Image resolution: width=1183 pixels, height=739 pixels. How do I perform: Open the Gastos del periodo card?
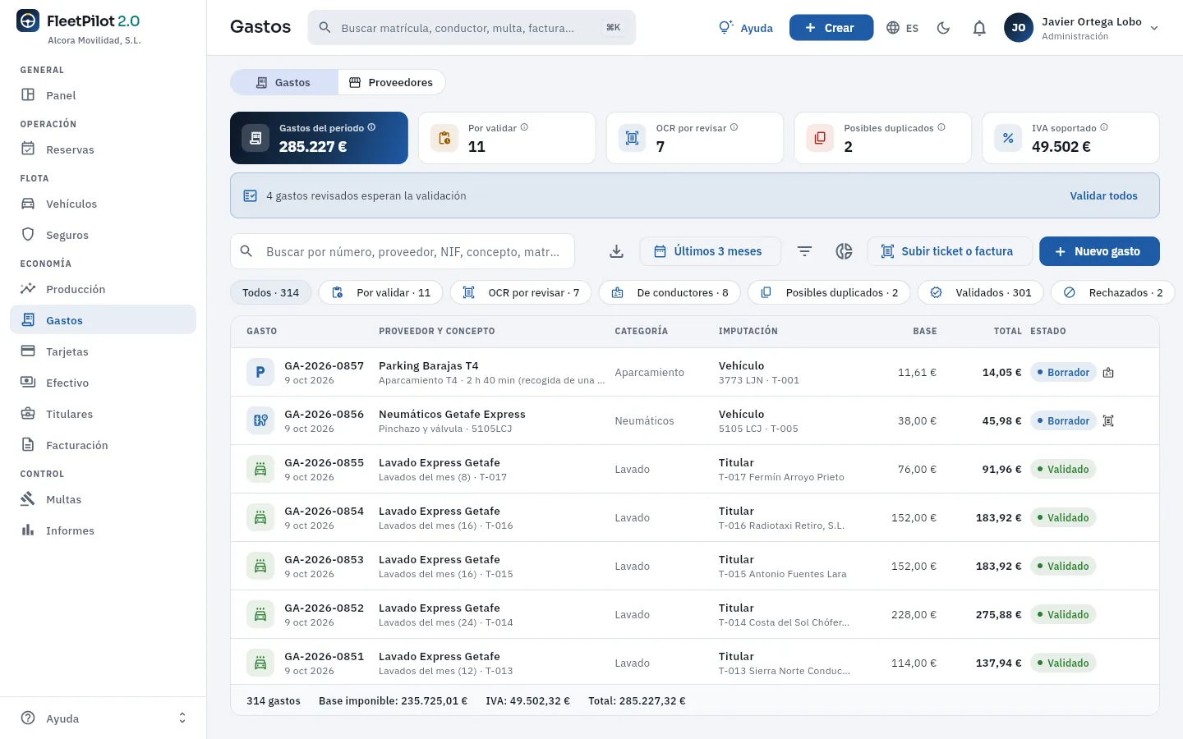coord(319,138)
